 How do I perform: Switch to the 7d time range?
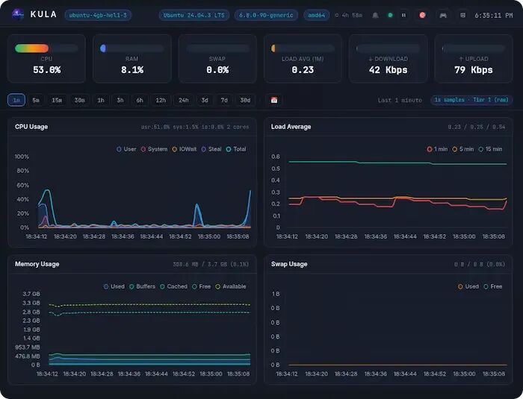[x=224, y=100]
